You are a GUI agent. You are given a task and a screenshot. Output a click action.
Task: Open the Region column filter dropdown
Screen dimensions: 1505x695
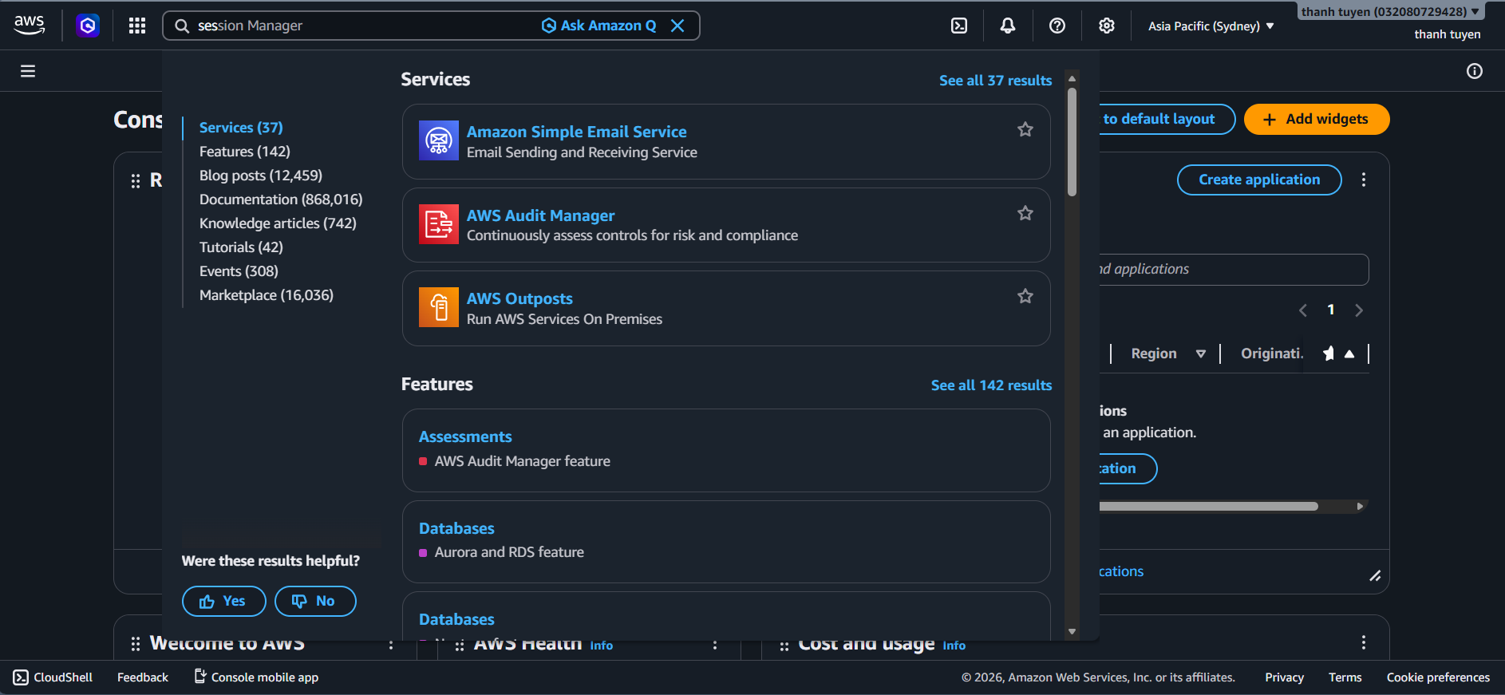coord(1201,353)
